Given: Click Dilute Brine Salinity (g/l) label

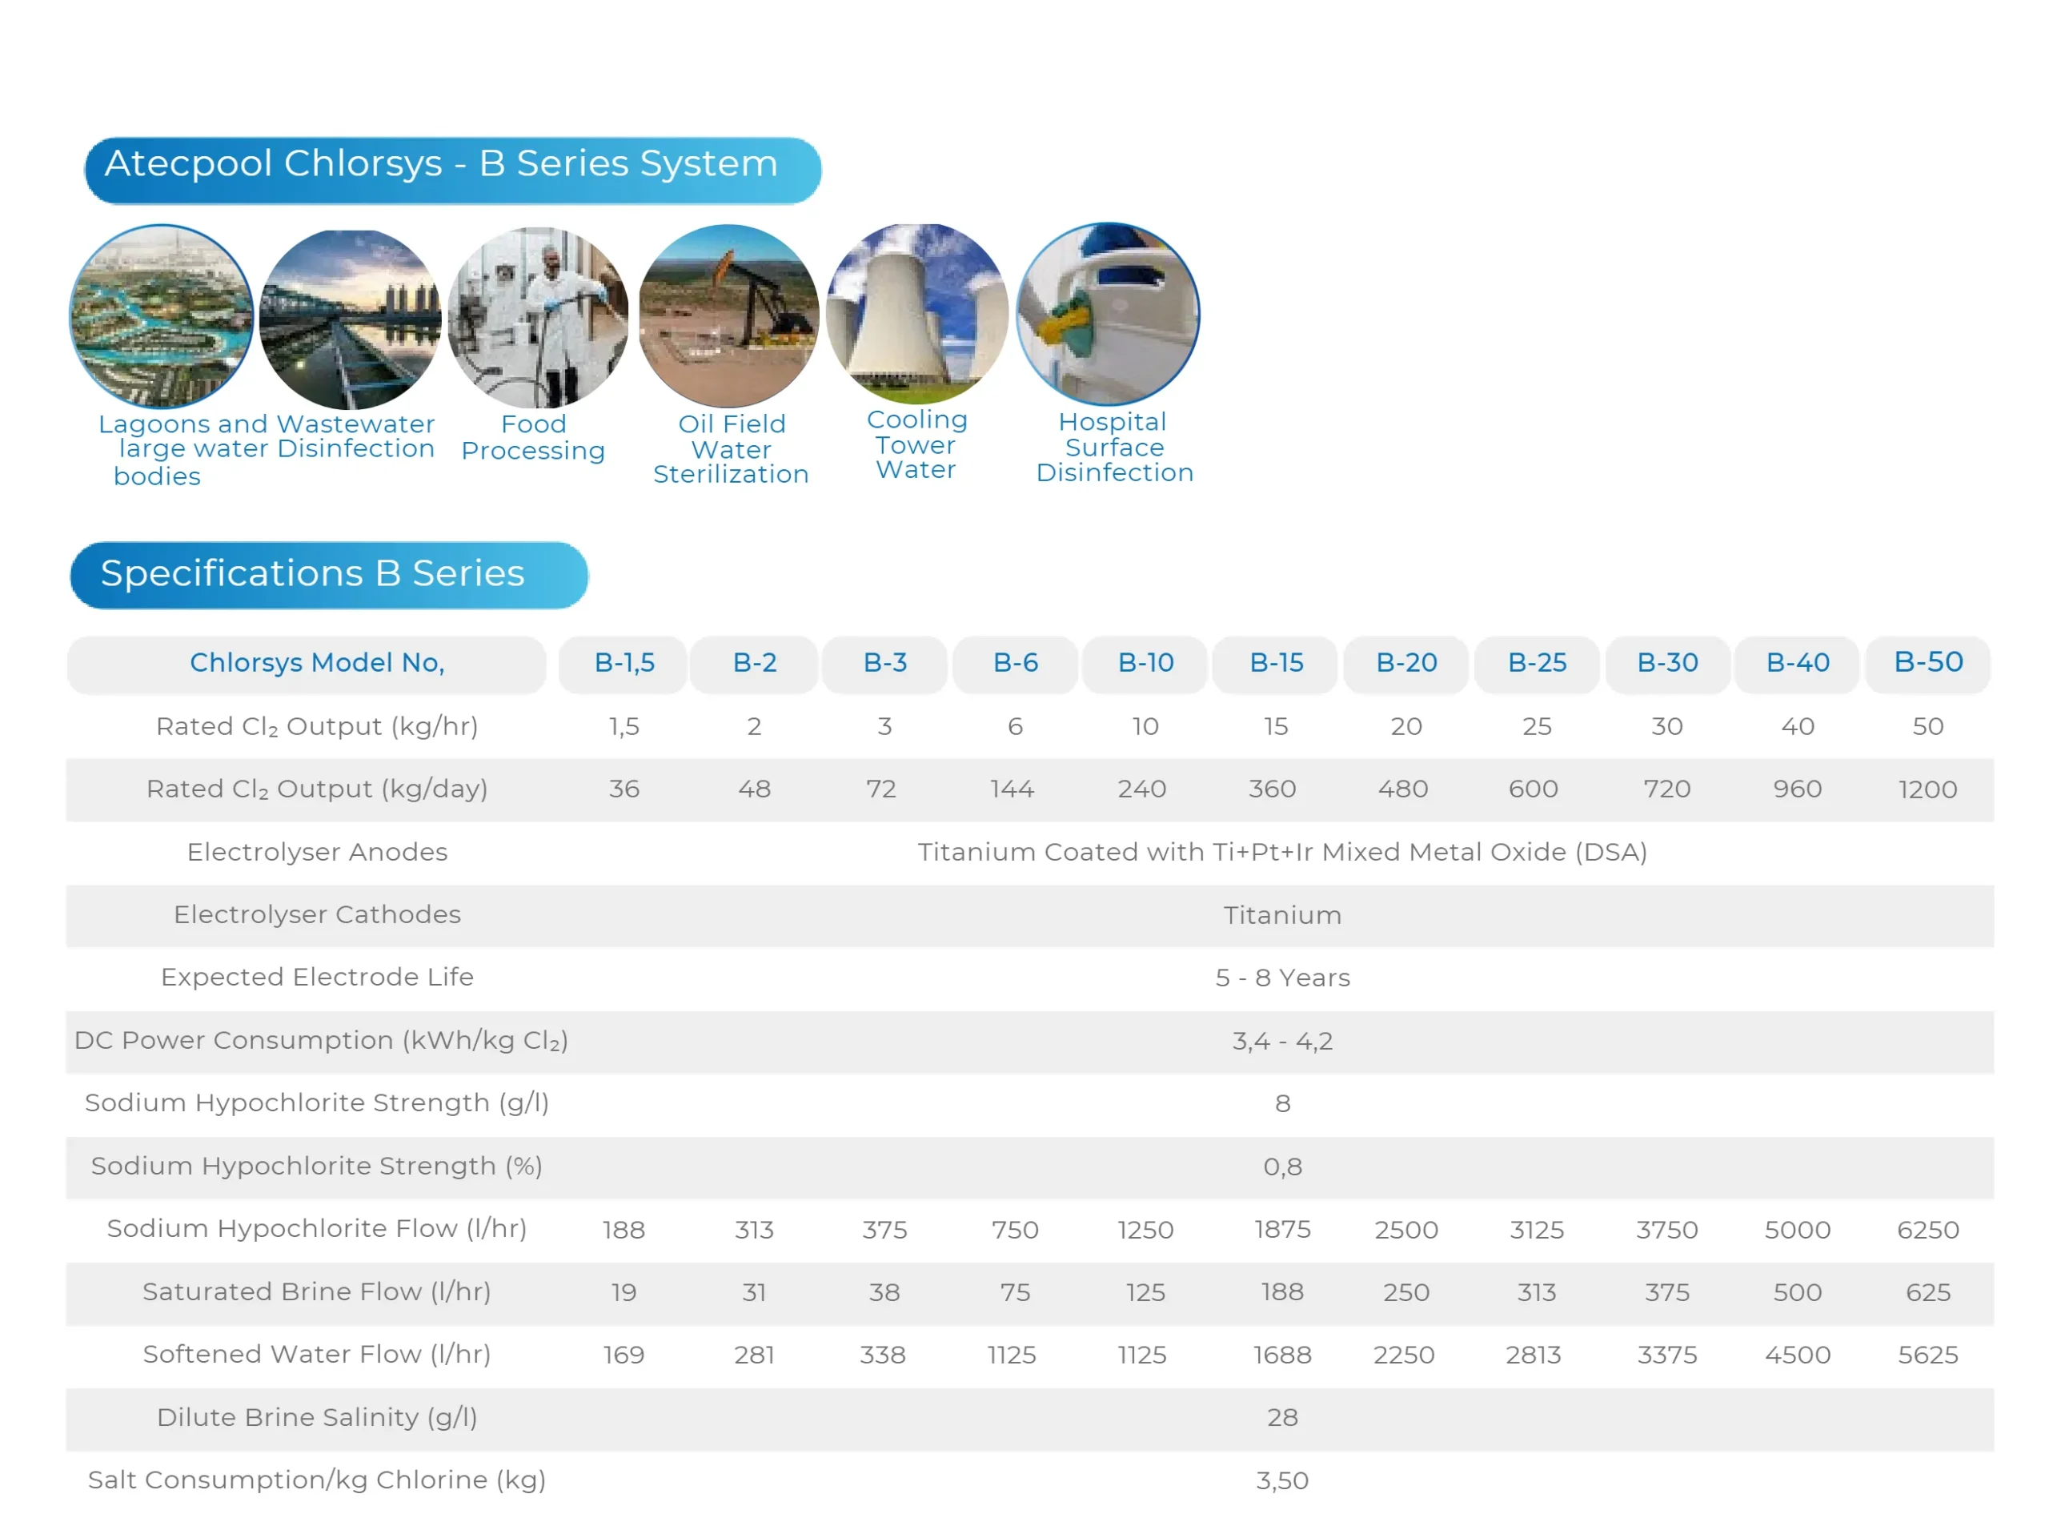Looking at the screenshot, I should (317, 1418).
